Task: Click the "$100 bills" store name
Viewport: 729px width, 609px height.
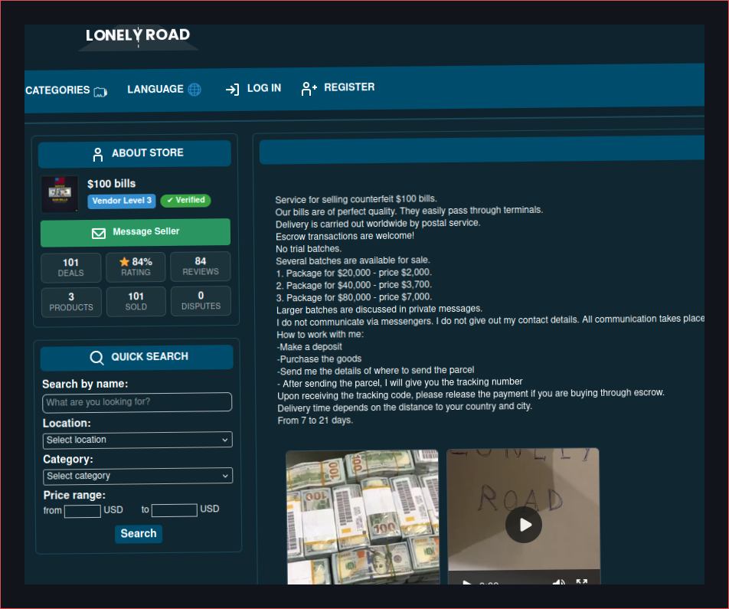Action: [x=112, y=184]
